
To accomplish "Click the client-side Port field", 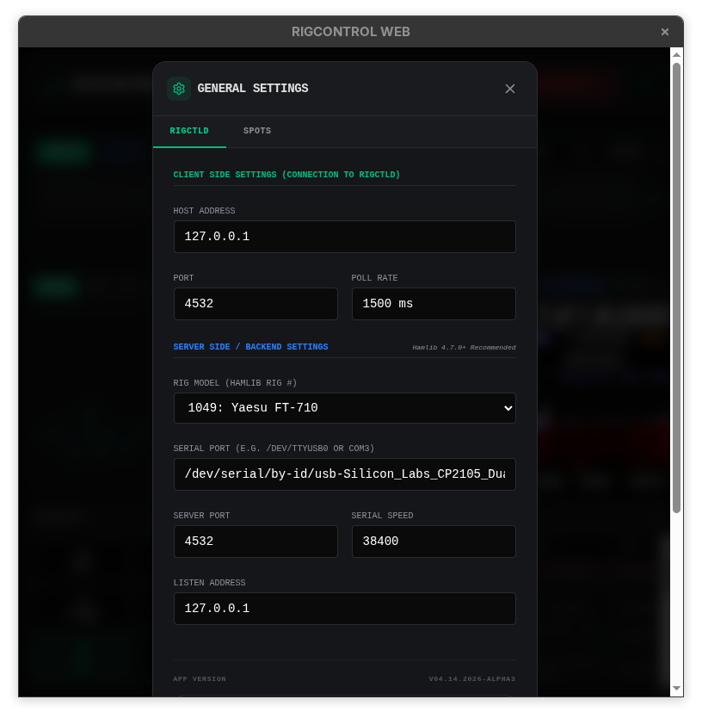I will click(256, 304).
